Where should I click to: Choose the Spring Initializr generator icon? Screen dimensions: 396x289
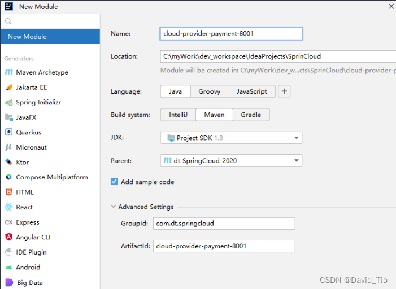[x=9, y=103]
